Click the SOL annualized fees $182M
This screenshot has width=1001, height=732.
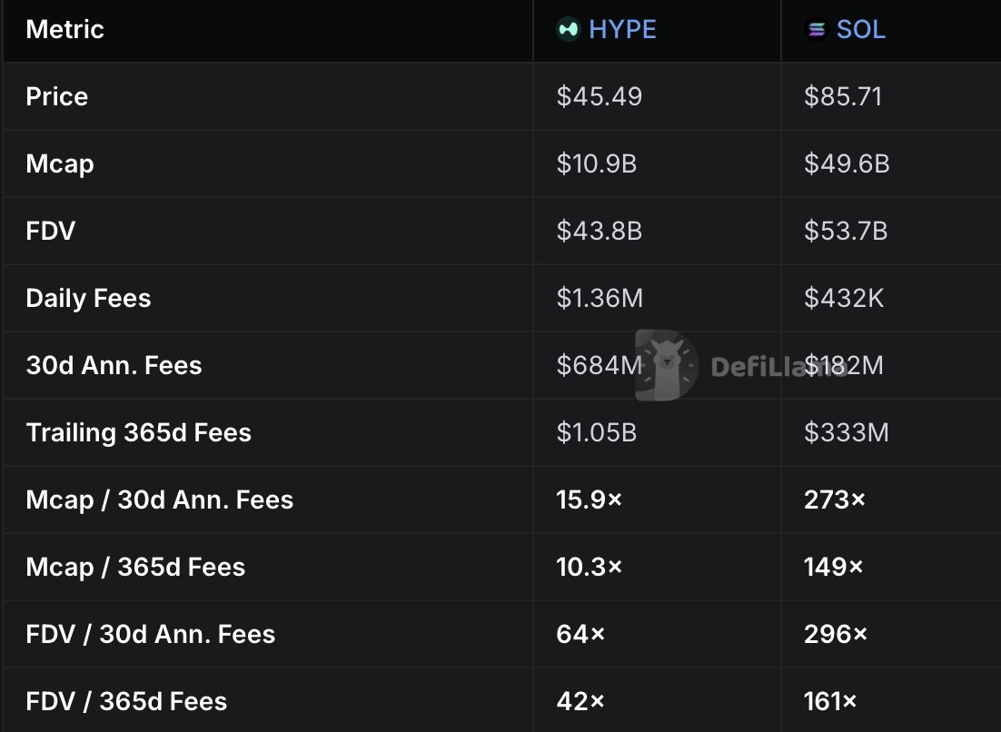coord(844,366)
